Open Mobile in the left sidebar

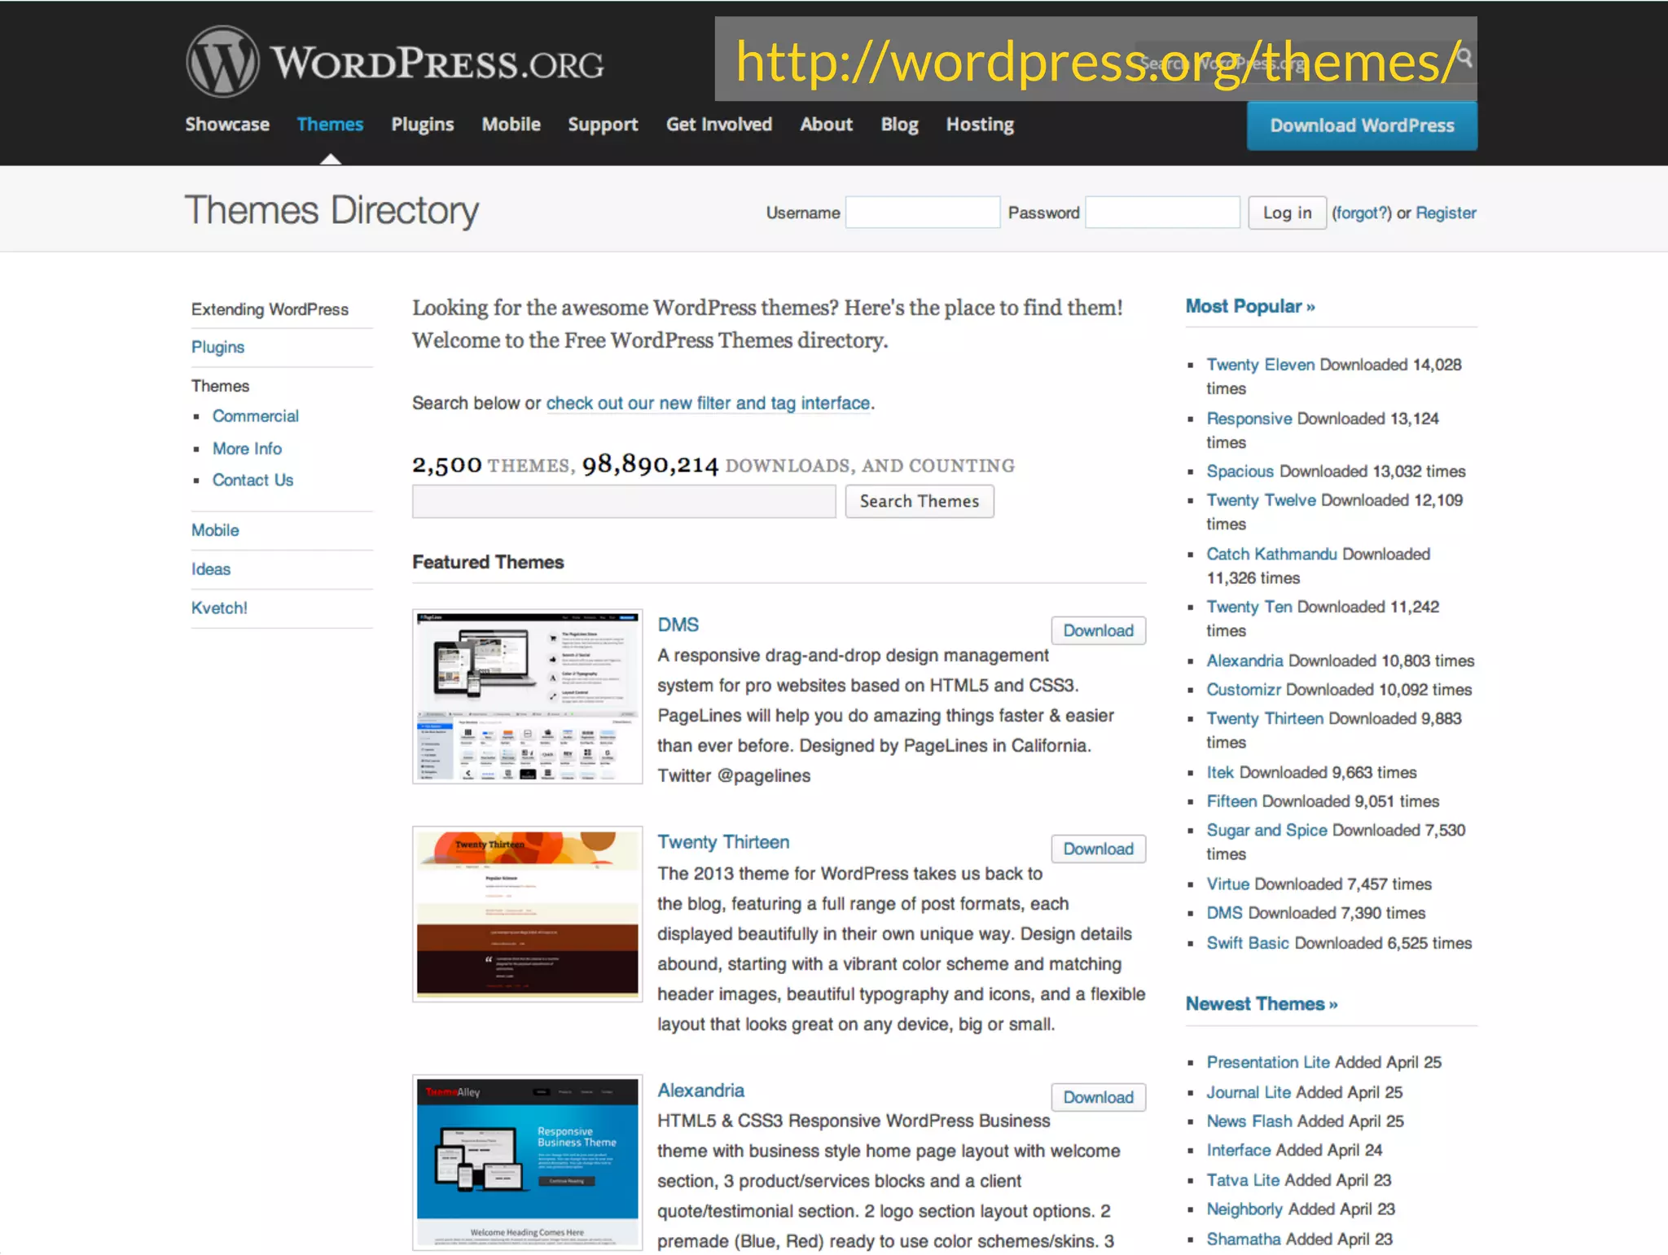pos(215,530)
